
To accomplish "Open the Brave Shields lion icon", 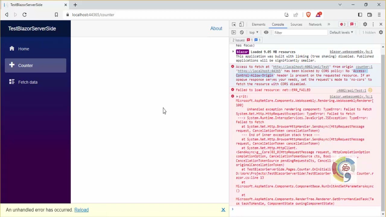I will pos(308,14).
